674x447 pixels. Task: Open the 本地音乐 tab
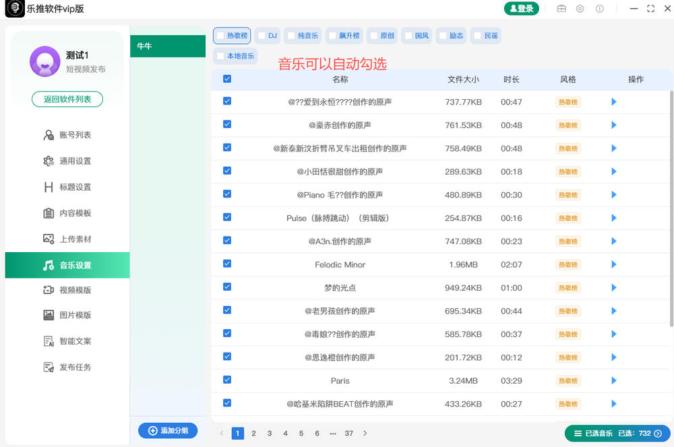tap(235, 57)
